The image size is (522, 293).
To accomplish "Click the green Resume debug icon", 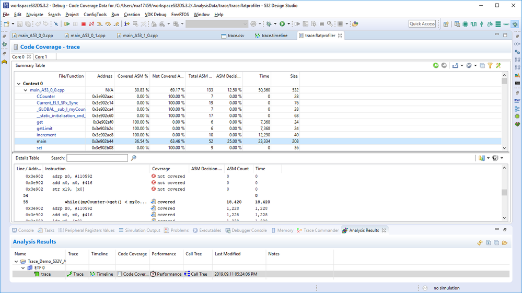I will pyautogui.click(x=67, y=24).
